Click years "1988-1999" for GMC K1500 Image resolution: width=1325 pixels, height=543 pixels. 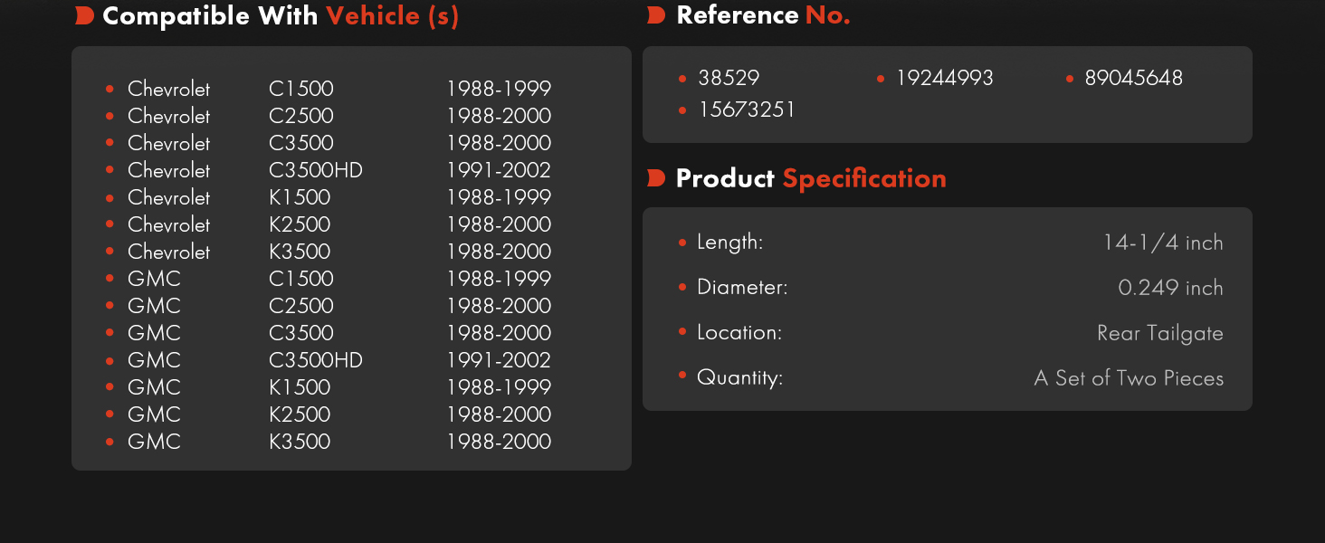click(x=499, y=387)
